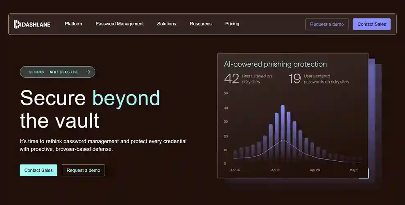Screen dimensions: 405x205
Task: Click the "Apr 21" axis label
Action: pyautogui.click(x=276, y=170)
